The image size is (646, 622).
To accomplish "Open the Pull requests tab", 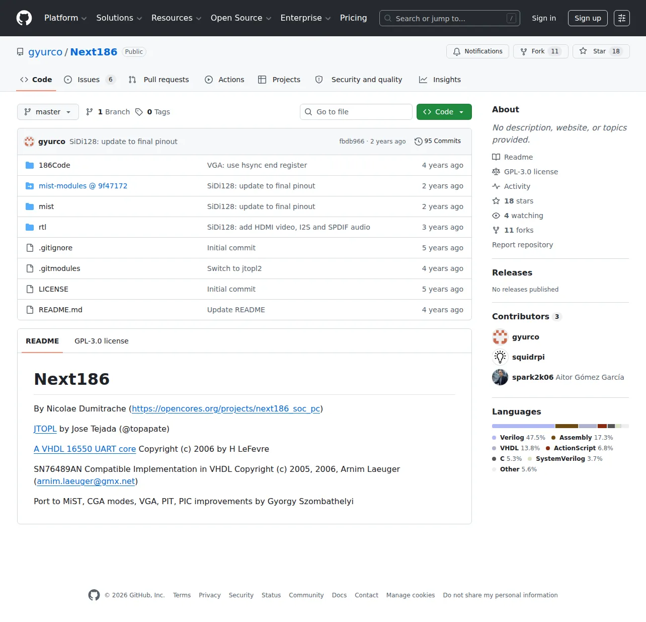I will (x=159, y=80).
